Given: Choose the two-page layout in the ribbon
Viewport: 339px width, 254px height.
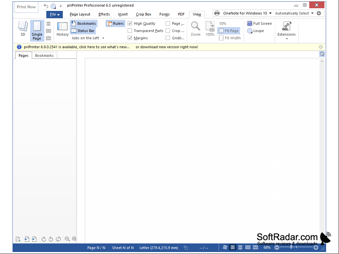Looking at the screenshot, I should point(48,31).
